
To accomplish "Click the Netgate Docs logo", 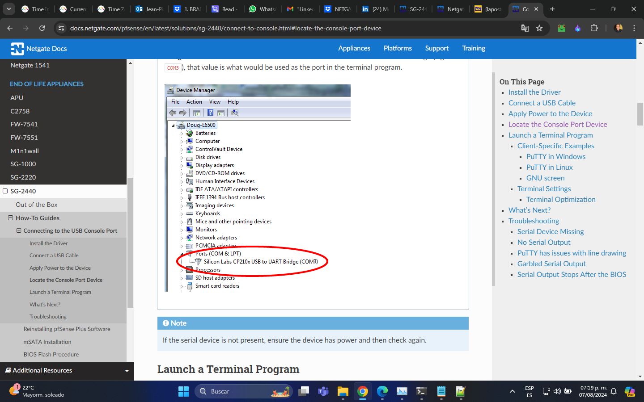I will (39, 49).
